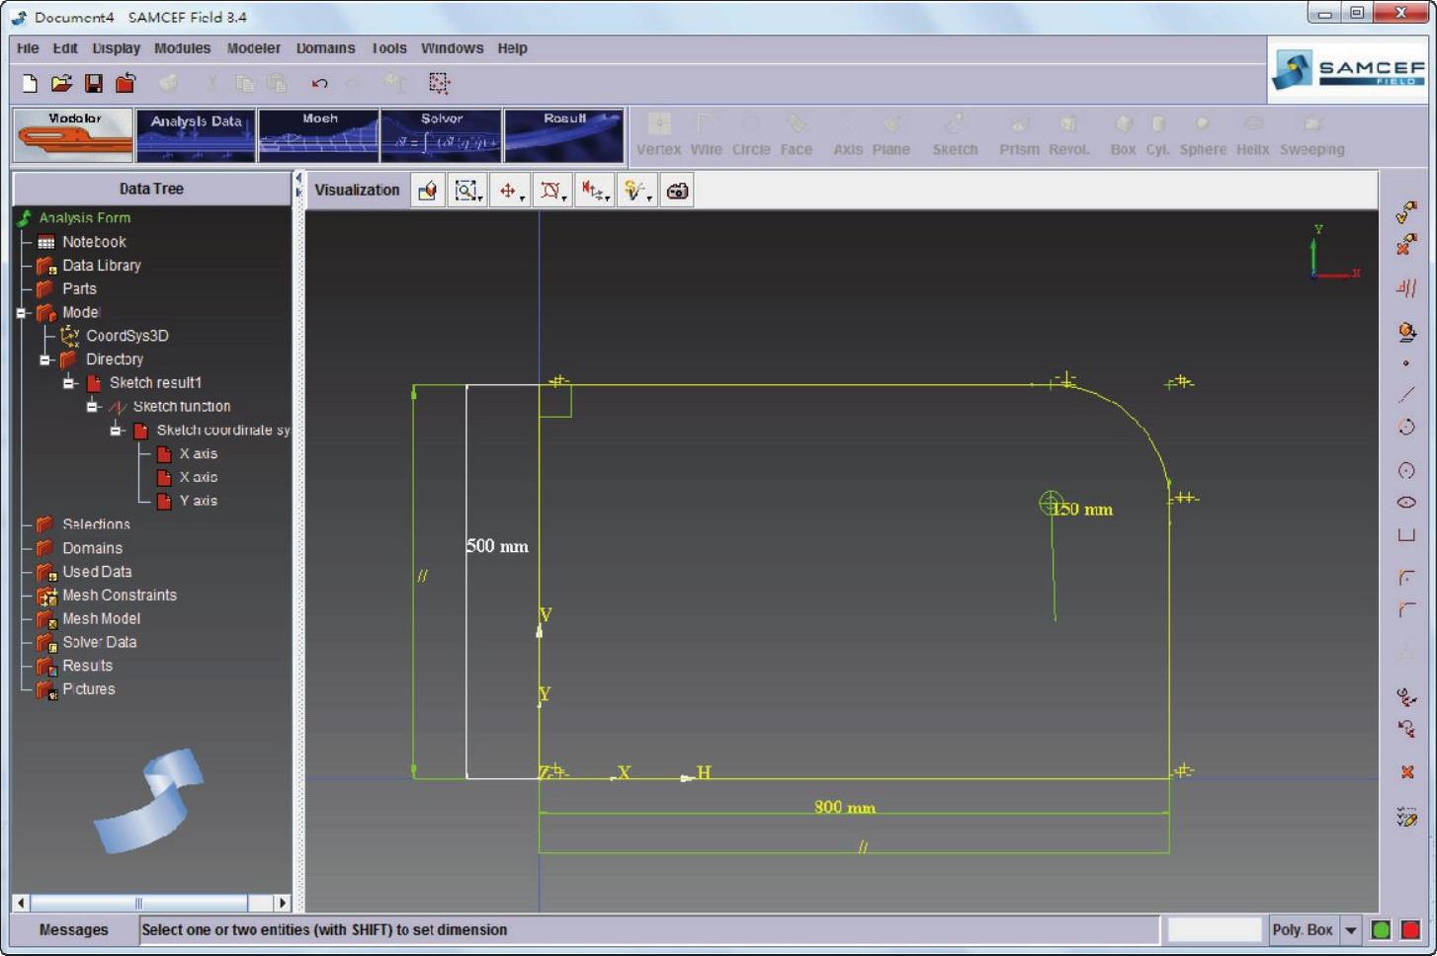The width and height of the screenshot is (1437, 956).
Task: Click the Undo arrow icon
Action: coord(319,84)
